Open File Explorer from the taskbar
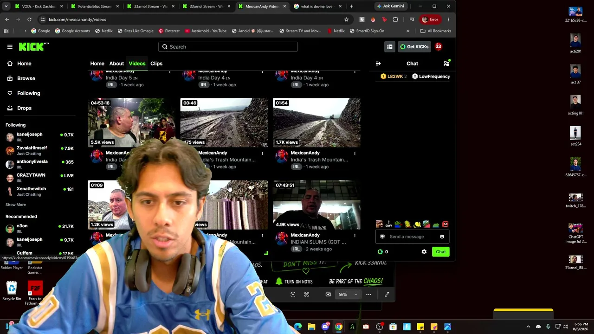 tap(311, 327)
